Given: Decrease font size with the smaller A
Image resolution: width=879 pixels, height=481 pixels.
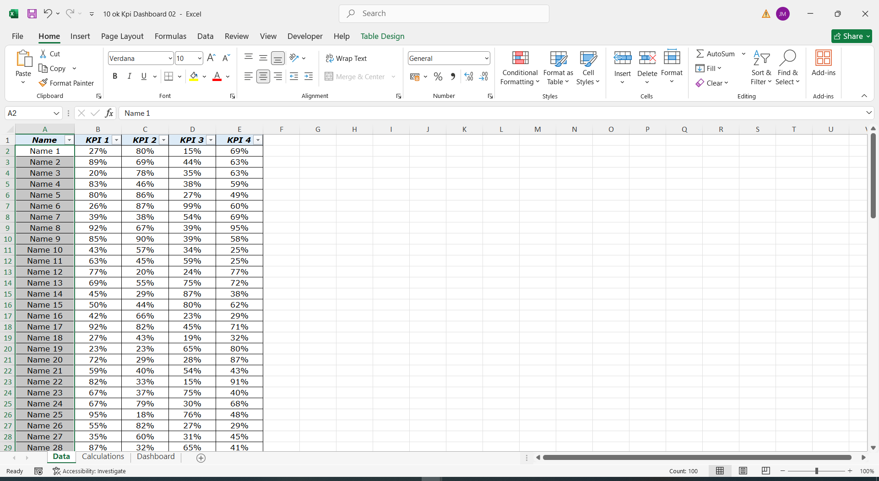Looking at the screenshot, I should [226, 58].
